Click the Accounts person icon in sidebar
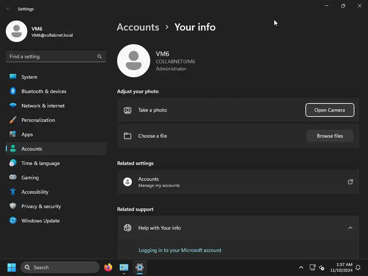368x276 pixels. (x=13, y=148)
